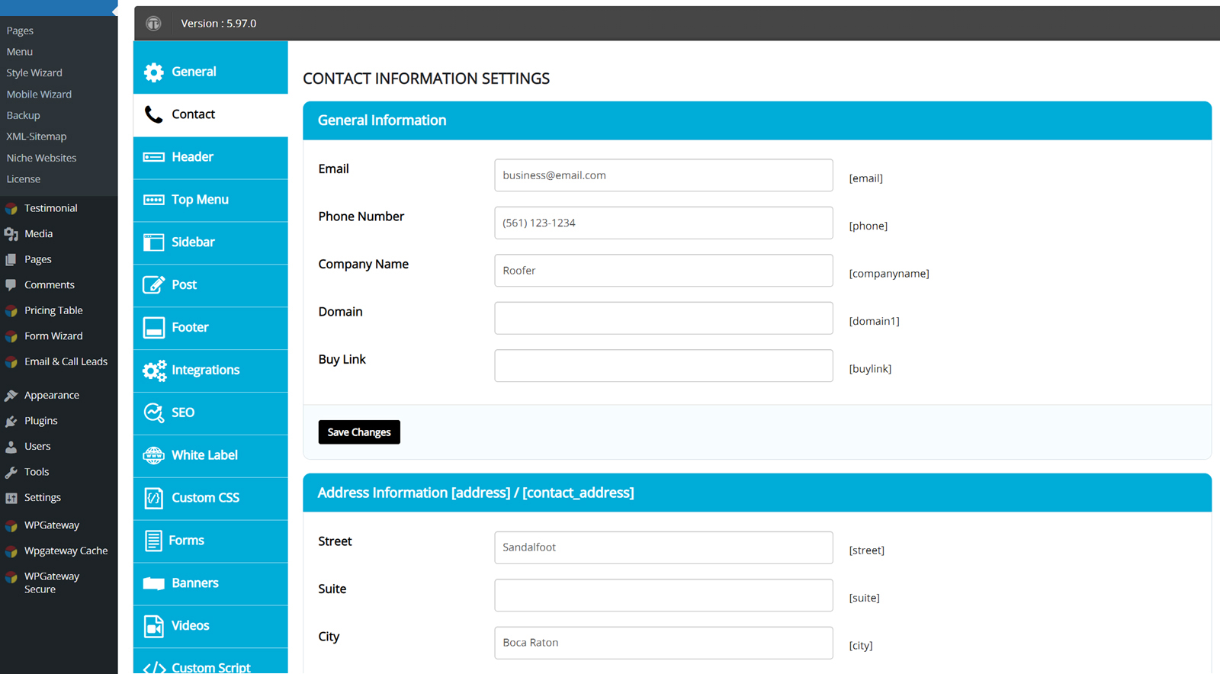
Task: Focus the Email input field
Action: (x=663, y=175)
